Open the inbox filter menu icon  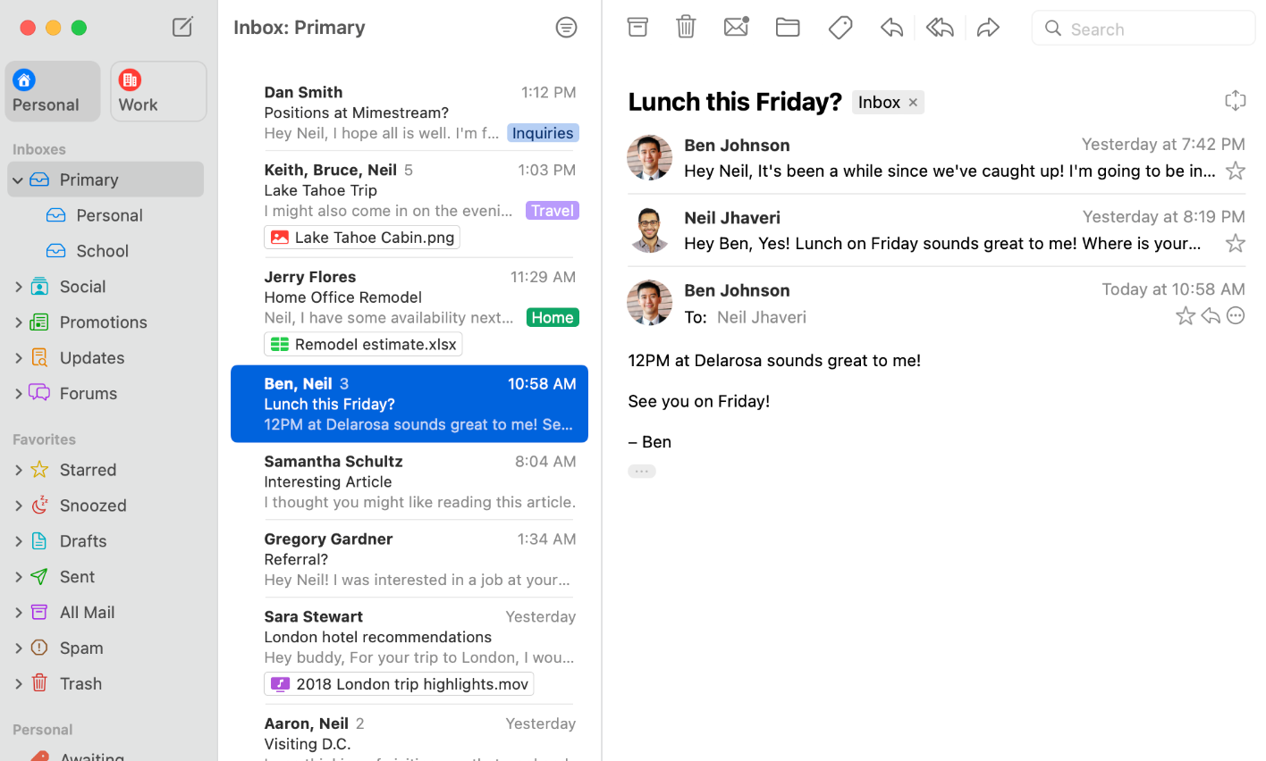coord(566,28)
